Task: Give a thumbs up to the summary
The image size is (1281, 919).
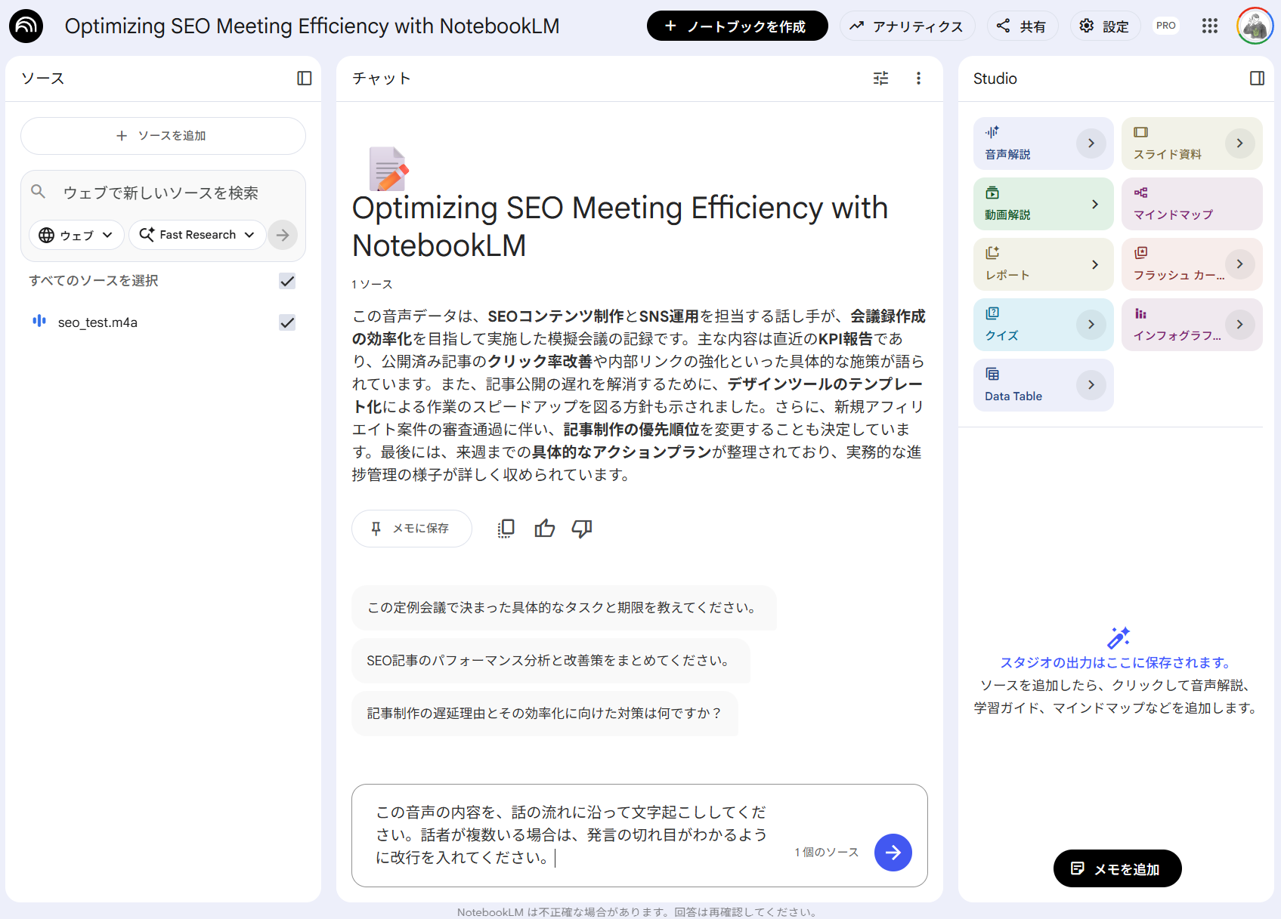Action: tap(544, 529)
